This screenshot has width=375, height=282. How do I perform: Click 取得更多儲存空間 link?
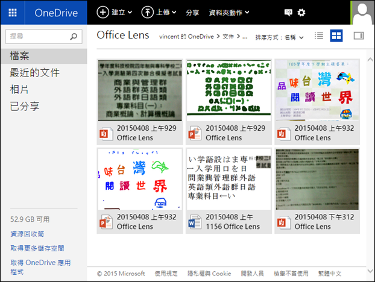[x=37, y=248]
